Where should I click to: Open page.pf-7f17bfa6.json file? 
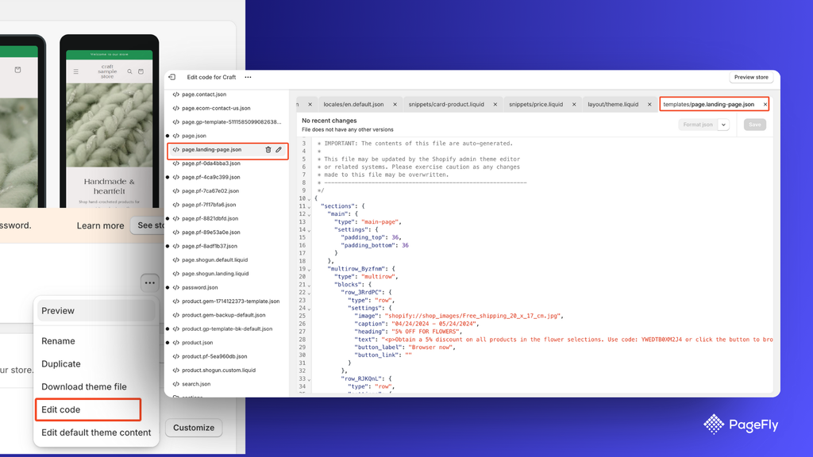(209, 205)
